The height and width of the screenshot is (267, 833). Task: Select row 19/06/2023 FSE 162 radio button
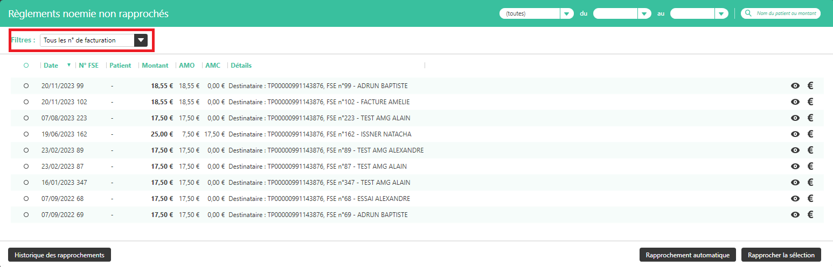pyautogui.click(x=26, y=134)
